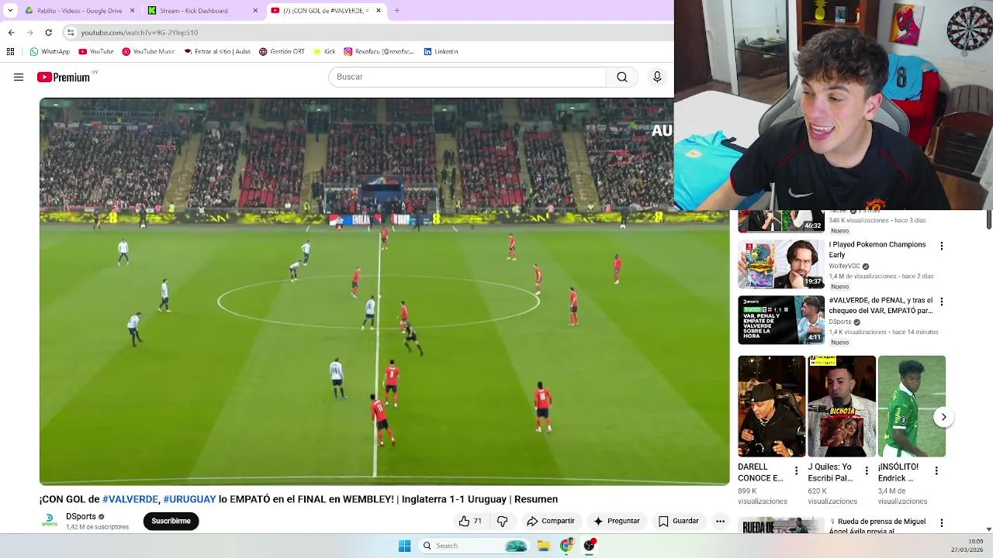This screenshot has width=993, height=558.
Task: Open the Kick bookmark
Action: pyautogui.click(x=324, y=52)
